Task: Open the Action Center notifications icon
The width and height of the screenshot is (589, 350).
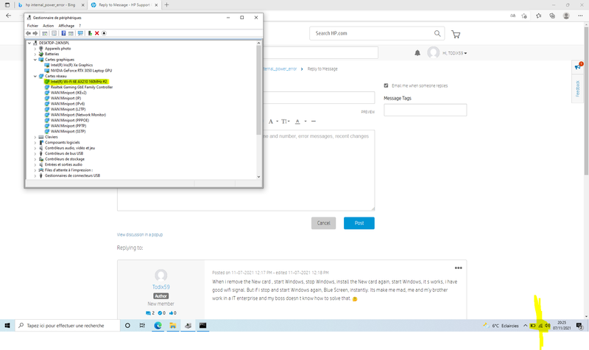Action: (x=579, y=326)
